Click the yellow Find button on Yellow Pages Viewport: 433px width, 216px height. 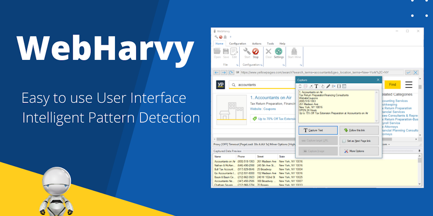[x=392, y=84]
